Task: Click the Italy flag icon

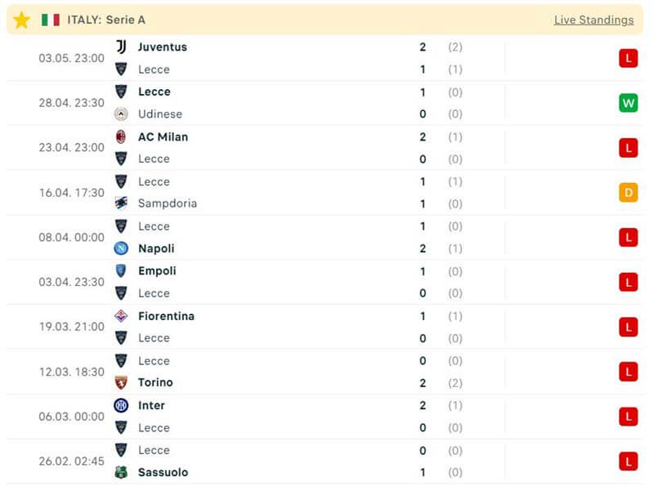Action: point(51,20)
